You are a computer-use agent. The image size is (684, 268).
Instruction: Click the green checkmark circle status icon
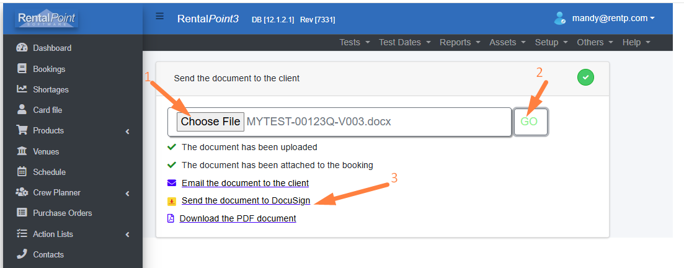585,78
